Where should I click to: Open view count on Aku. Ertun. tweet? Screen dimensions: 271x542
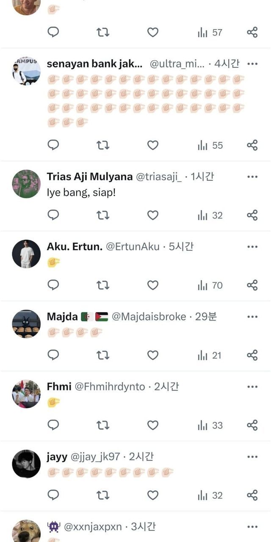[x=210, y=285]
